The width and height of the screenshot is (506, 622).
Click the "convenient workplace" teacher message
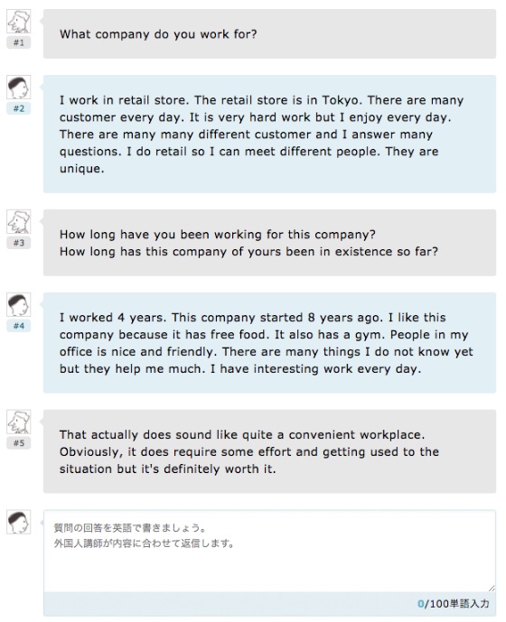pos(269,451)
